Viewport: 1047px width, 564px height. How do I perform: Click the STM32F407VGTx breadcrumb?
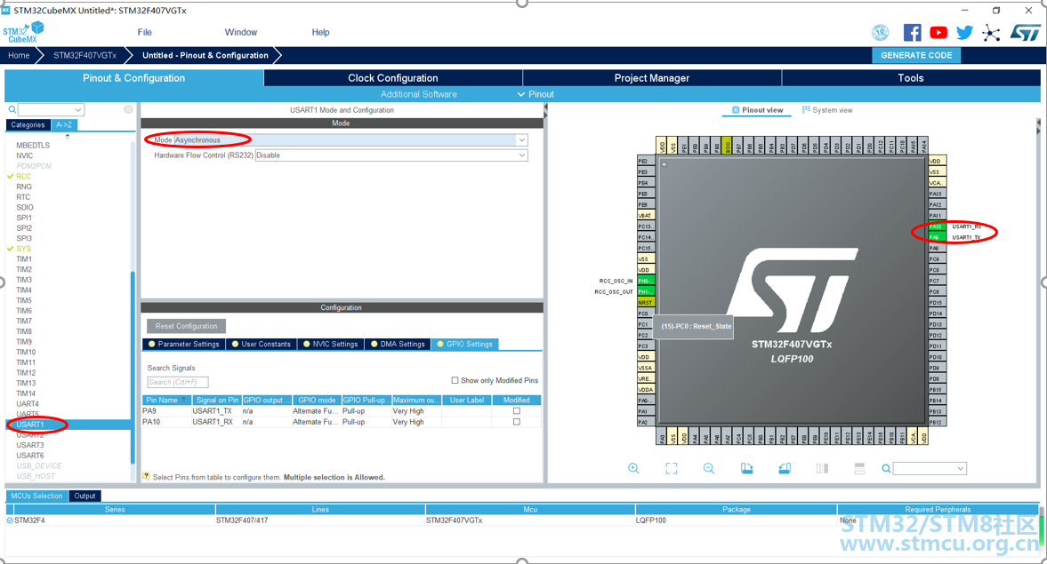click(x=85, y=55)
